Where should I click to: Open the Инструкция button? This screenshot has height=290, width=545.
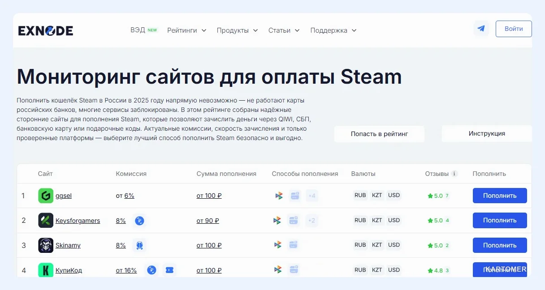(x=487, y=133)
